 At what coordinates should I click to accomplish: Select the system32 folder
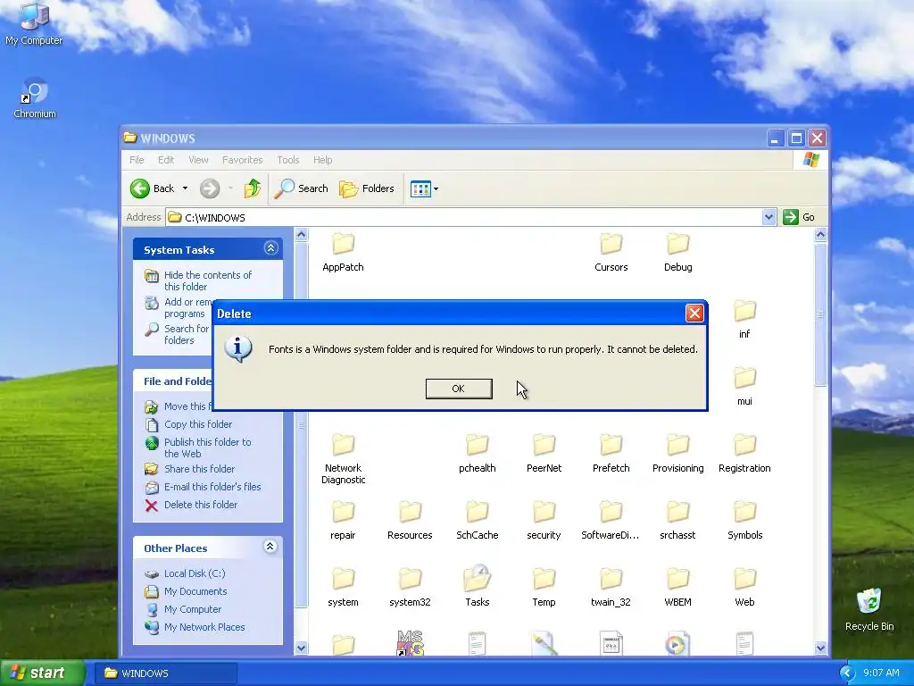click(x=410, y=588)
